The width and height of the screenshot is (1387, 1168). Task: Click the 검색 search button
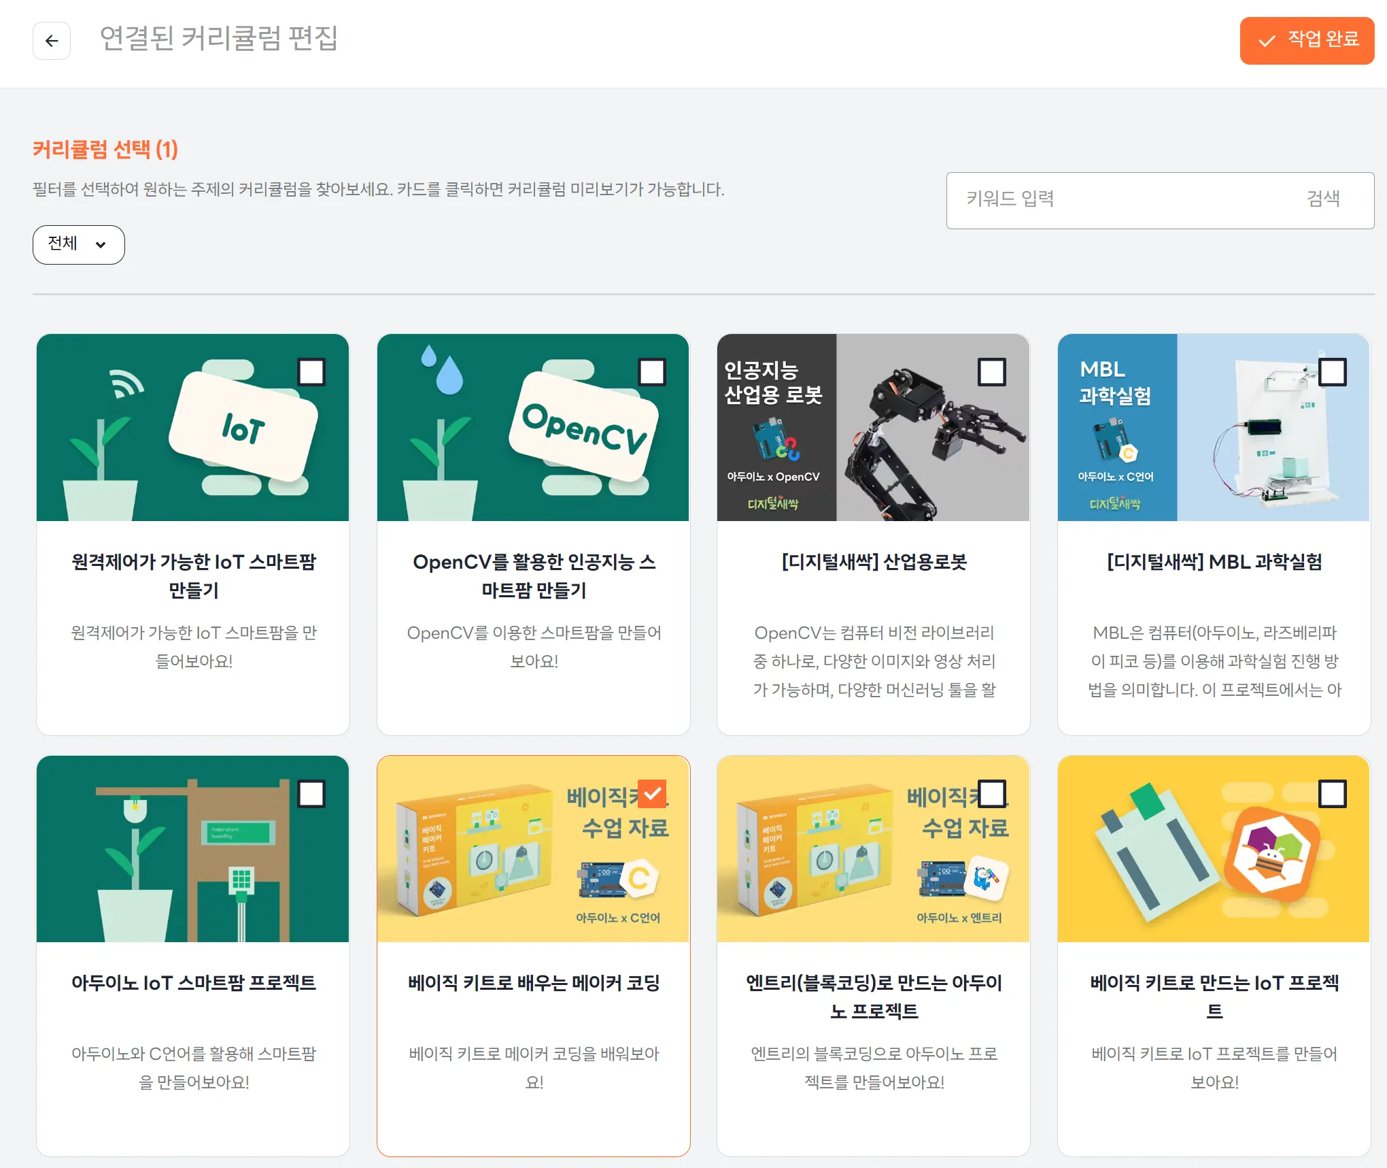[1322, 199]
